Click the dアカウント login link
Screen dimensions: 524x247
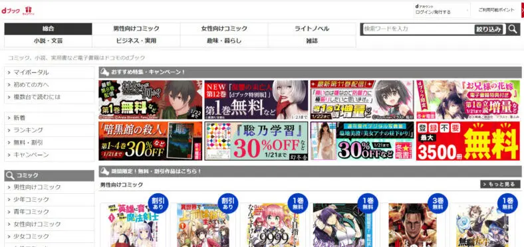(442, 10)
